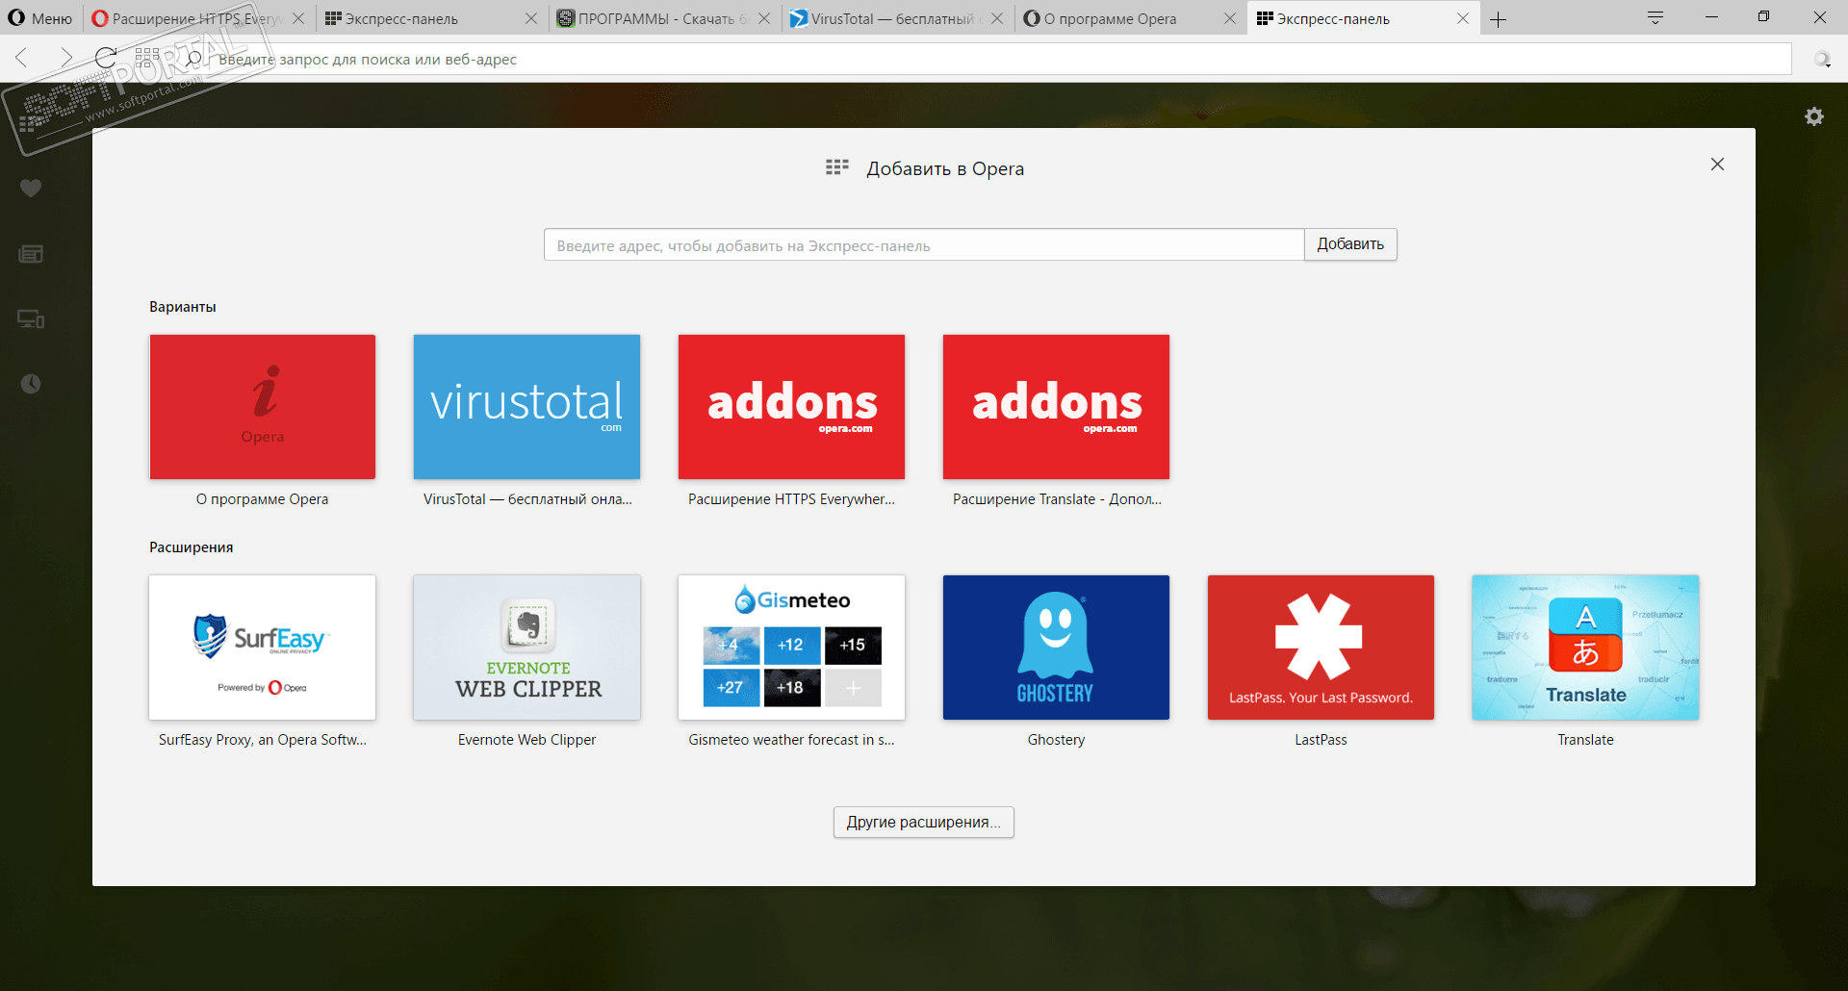Image resolution: width=1848 pixels, height=991 pixels.
Task: Open the Opera Меню button
Action: point(40,18)
